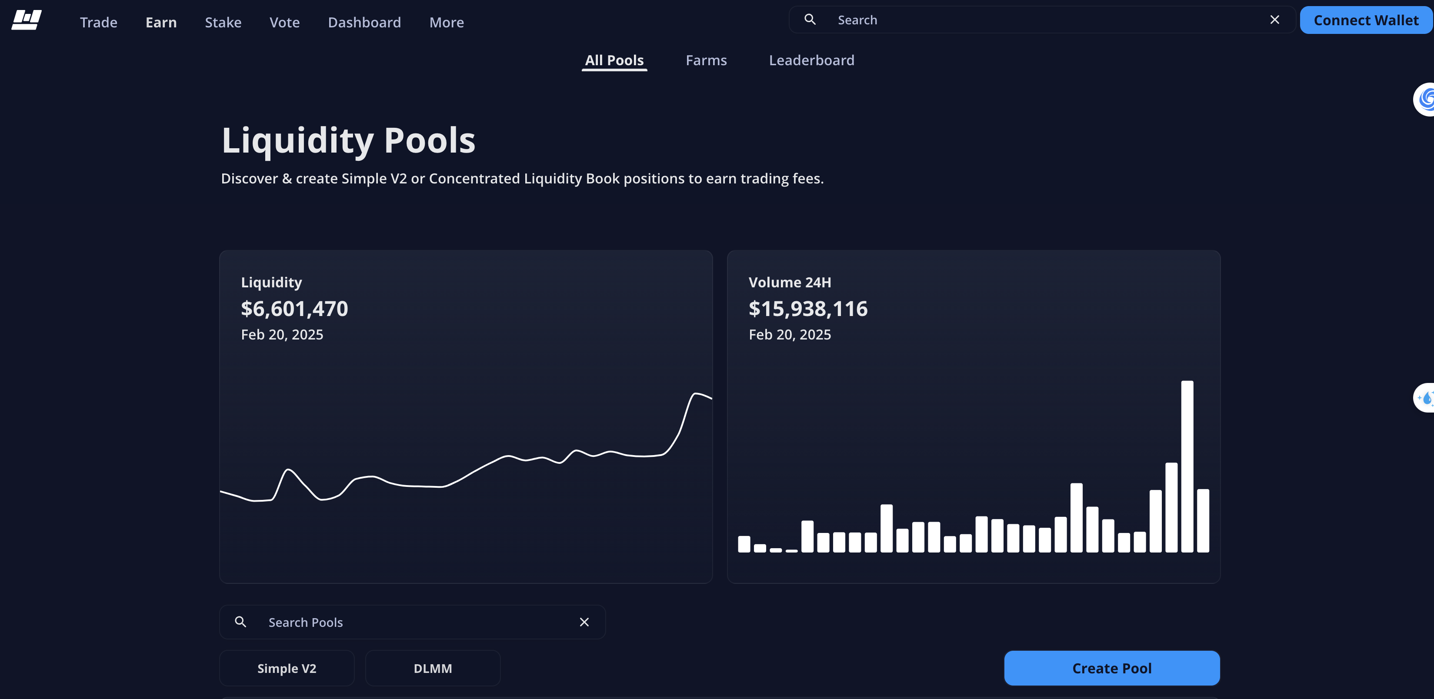Go to the Stake page
The image size is (1434, 699).
(223, 22)
